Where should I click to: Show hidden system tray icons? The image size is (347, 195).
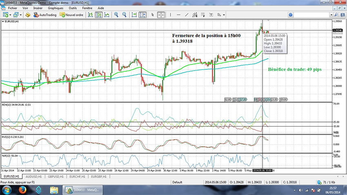294,190
